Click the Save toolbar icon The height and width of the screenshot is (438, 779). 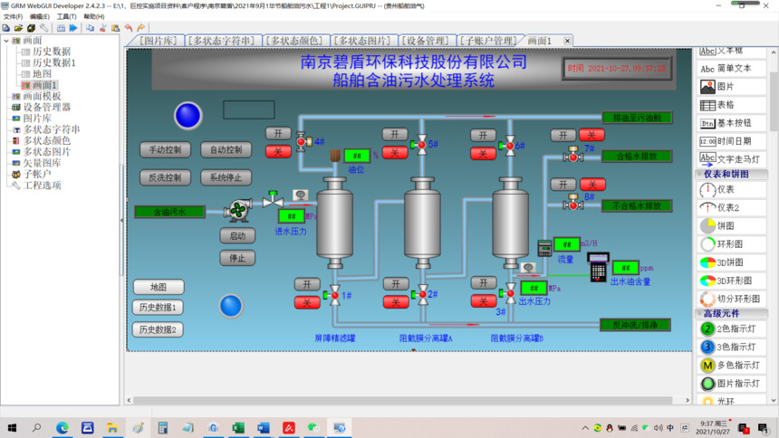tap(31, 28)
